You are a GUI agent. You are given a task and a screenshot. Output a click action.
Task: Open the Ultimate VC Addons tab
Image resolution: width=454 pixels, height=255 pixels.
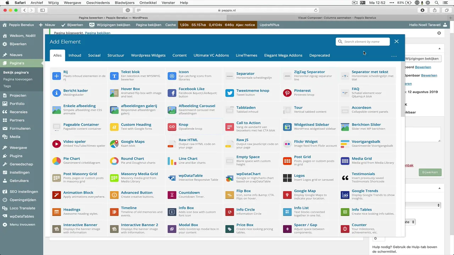(211, 55)
